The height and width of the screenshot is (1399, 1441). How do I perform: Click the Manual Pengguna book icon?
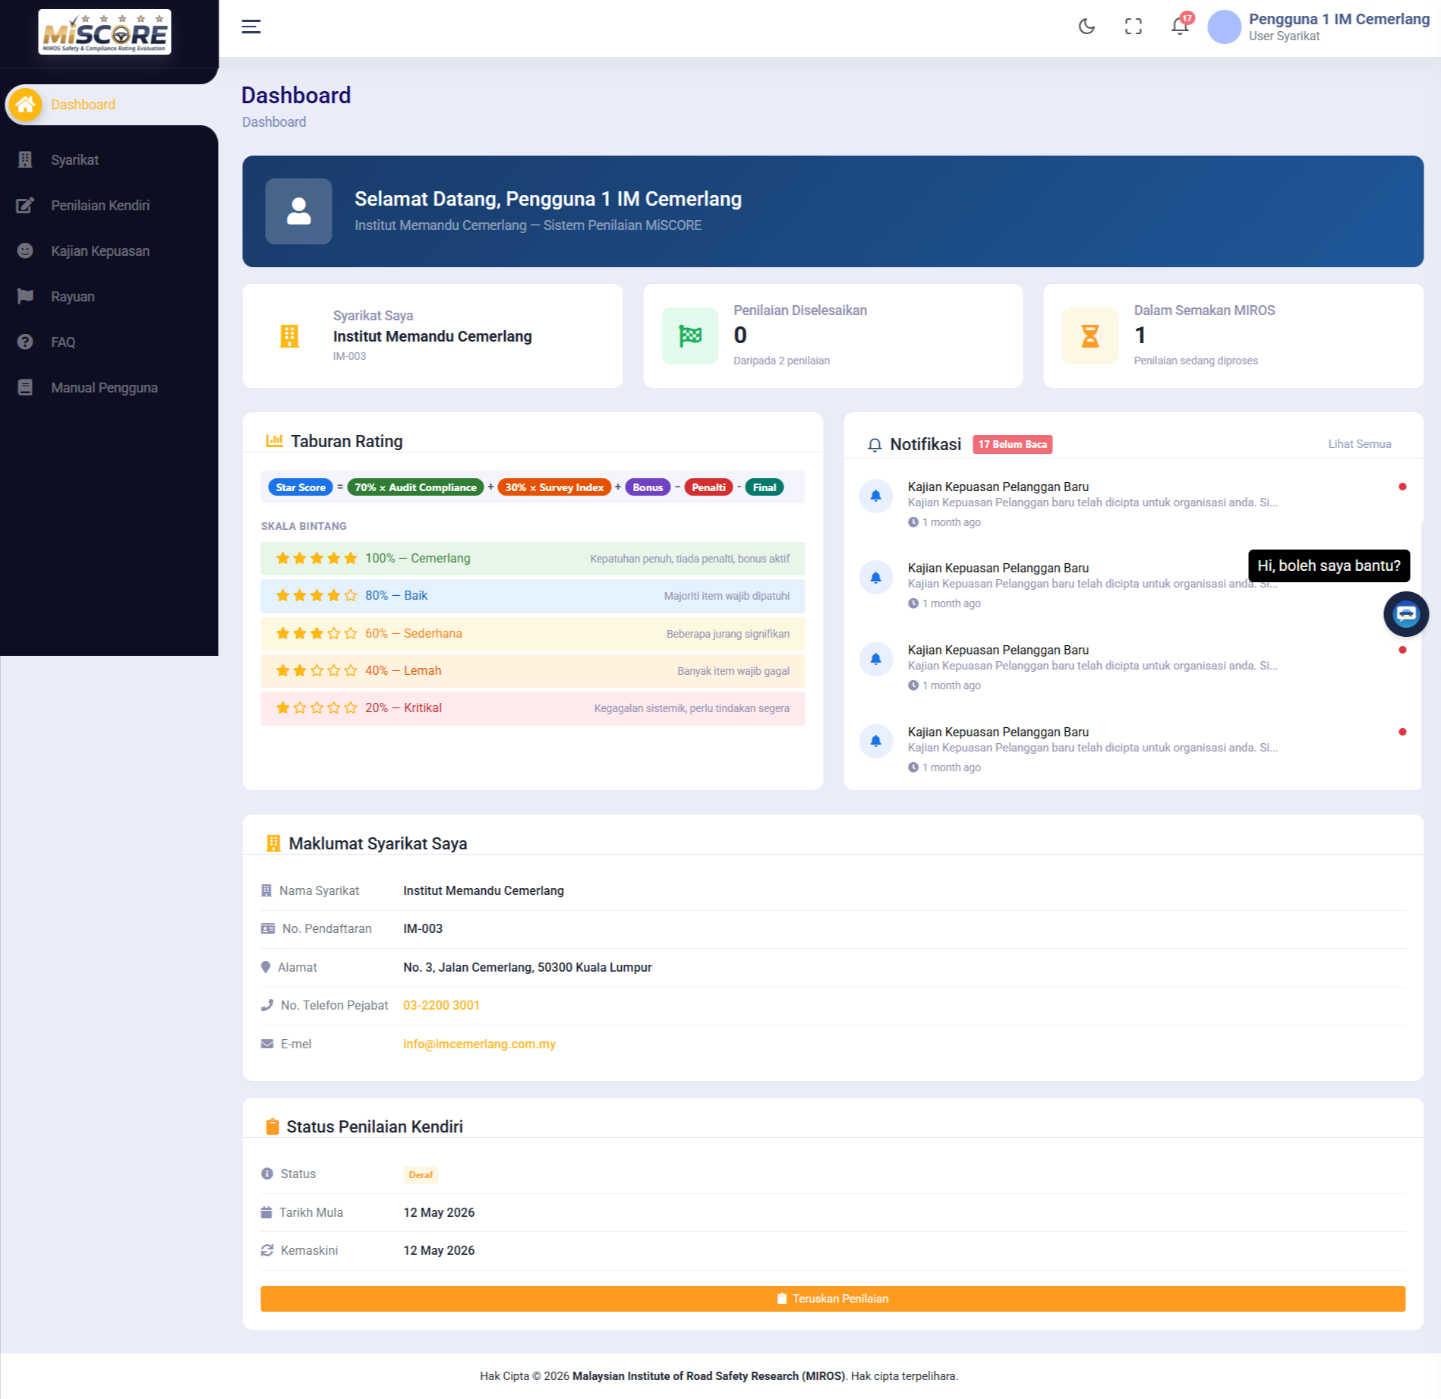click(25, 387)
